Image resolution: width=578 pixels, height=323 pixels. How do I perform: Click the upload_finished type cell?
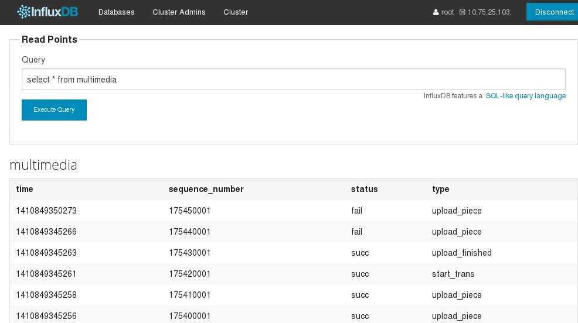462,253
